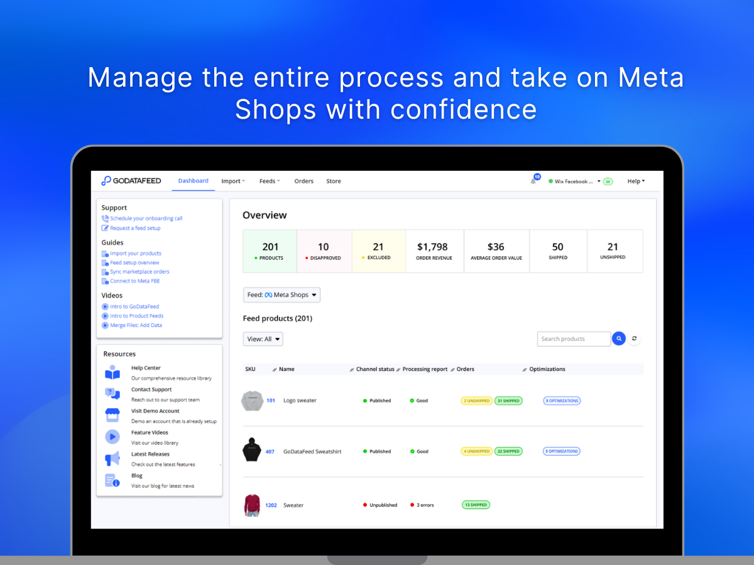Click the icon beside Feed setup overview
754x565 pixels.
(105, 262)
